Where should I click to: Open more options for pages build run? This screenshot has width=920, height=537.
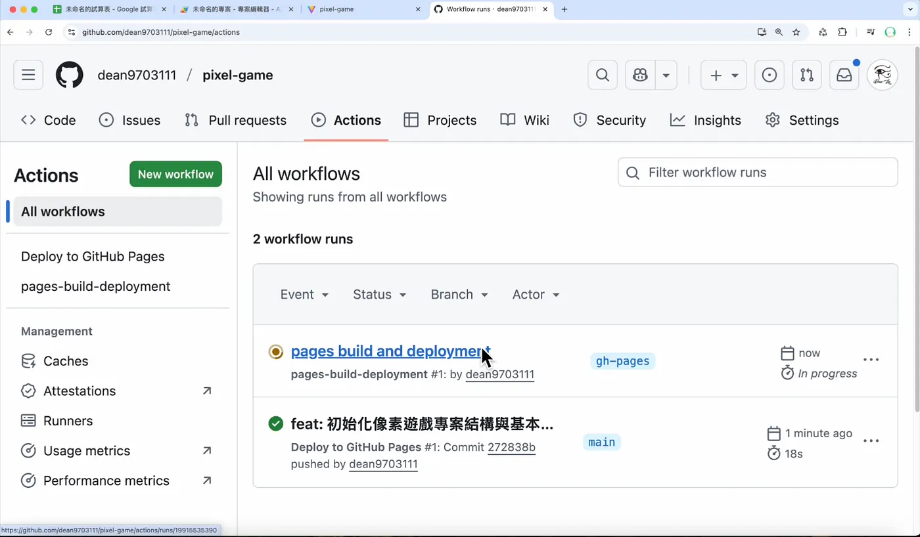(x=871, y=360)
